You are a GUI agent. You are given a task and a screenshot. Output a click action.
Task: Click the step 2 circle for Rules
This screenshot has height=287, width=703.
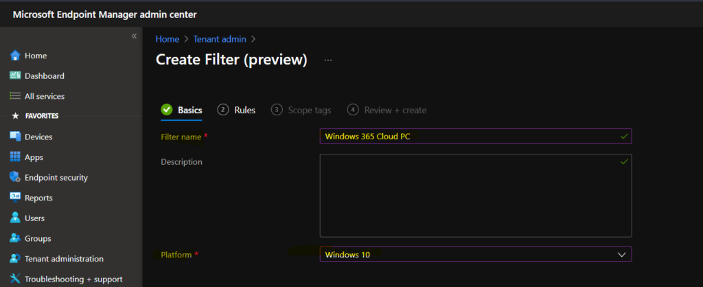click(x=223, y=110)
